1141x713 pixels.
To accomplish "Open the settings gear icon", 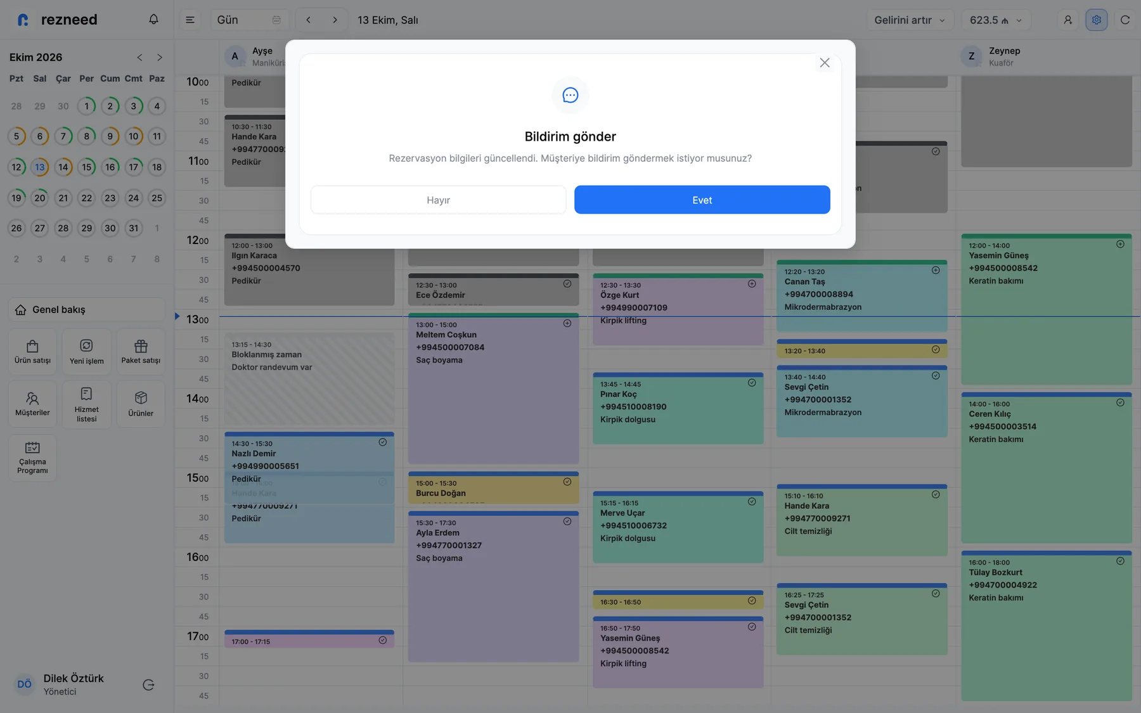I will click(1097, 20).
